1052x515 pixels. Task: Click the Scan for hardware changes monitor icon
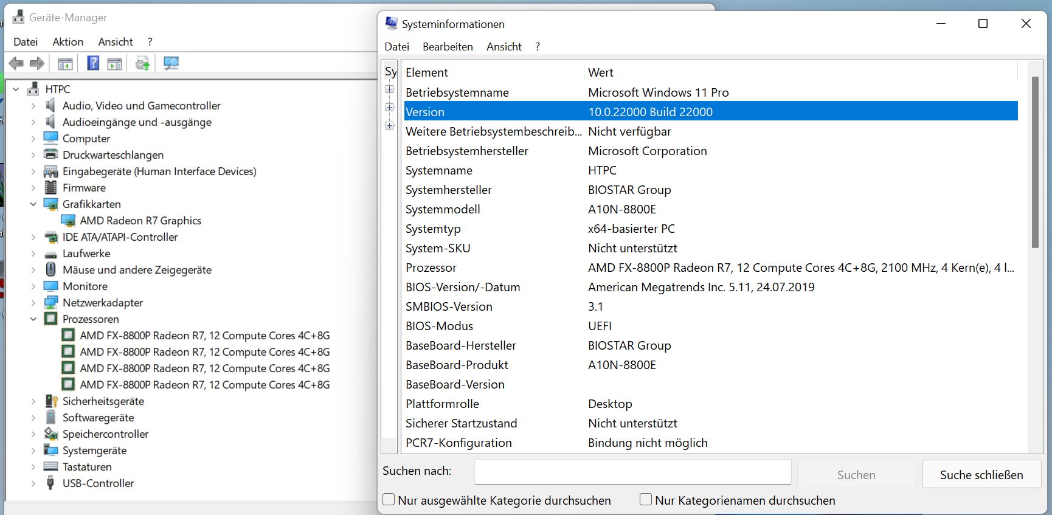(171, 63)
